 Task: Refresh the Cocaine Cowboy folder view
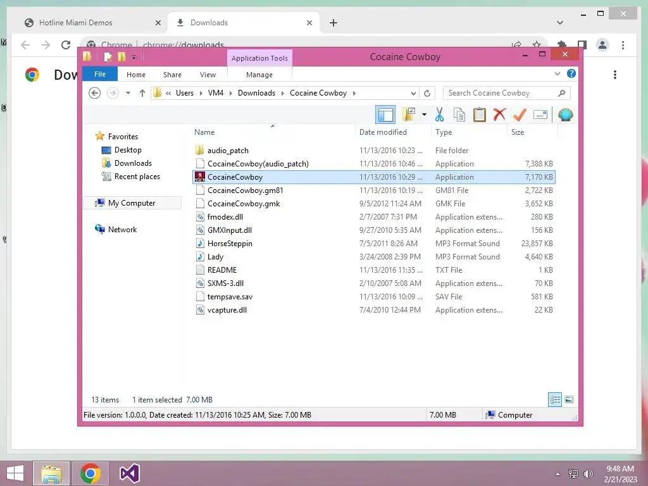pyautogui.click(x=427, y=94)
